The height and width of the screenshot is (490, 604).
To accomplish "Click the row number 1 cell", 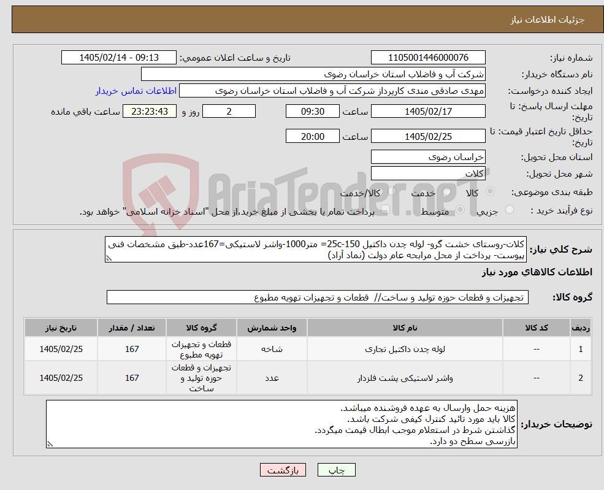I will point(581,349).
